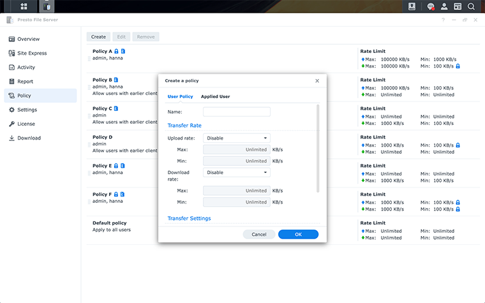The image size is (485, 303).
Task: Cancel the Create a policy dialog
Action: click(259, 234)
